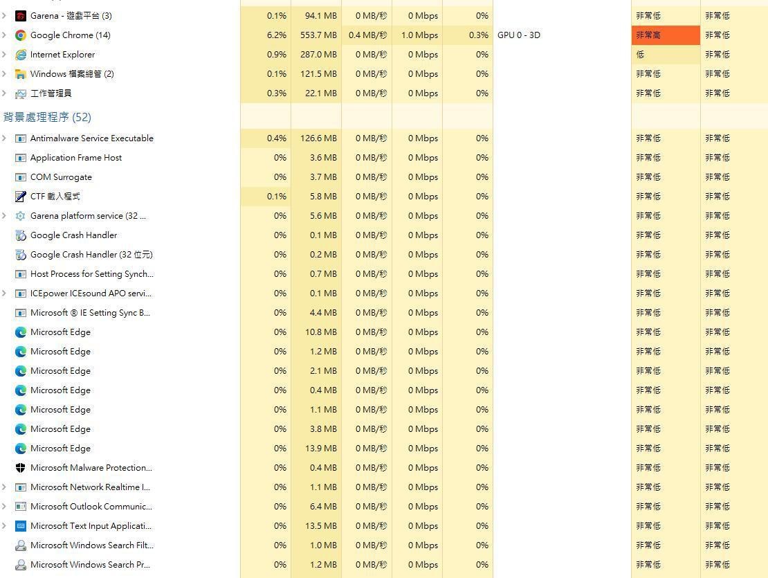Select Application Frame Host process

click(x=76, y=158)
